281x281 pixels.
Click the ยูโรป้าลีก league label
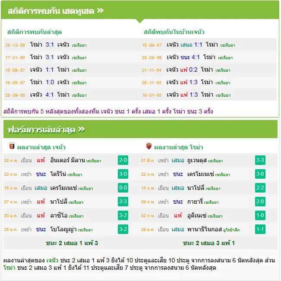coord(231,230)
